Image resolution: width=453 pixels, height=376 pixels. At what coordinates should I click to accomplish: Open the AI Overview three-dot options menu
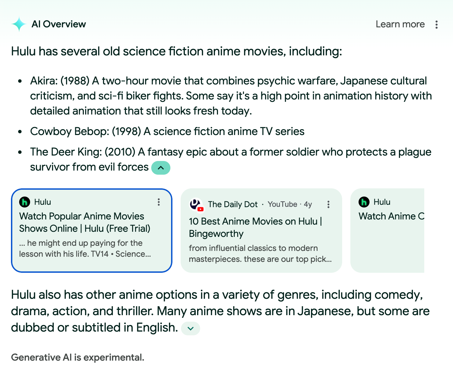pos(437,25)
